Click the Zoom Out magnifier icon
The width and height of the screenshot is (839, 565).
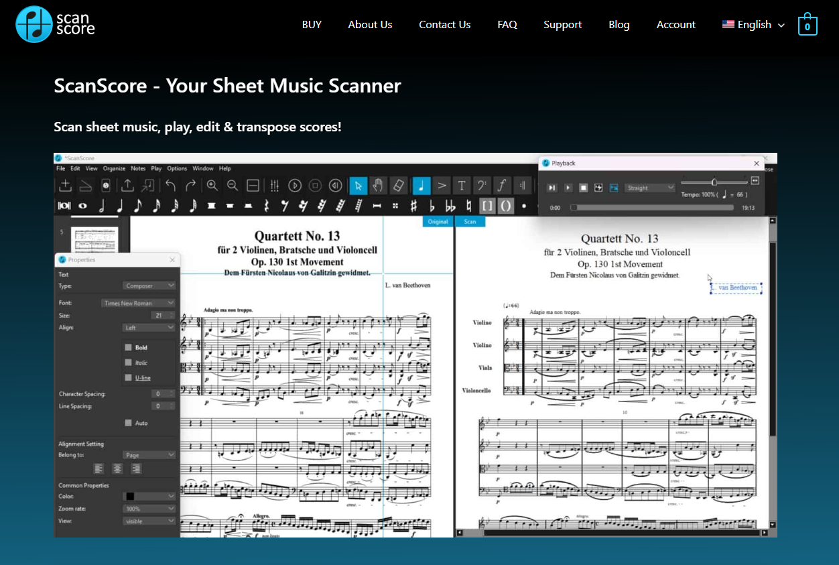(233, 186)
